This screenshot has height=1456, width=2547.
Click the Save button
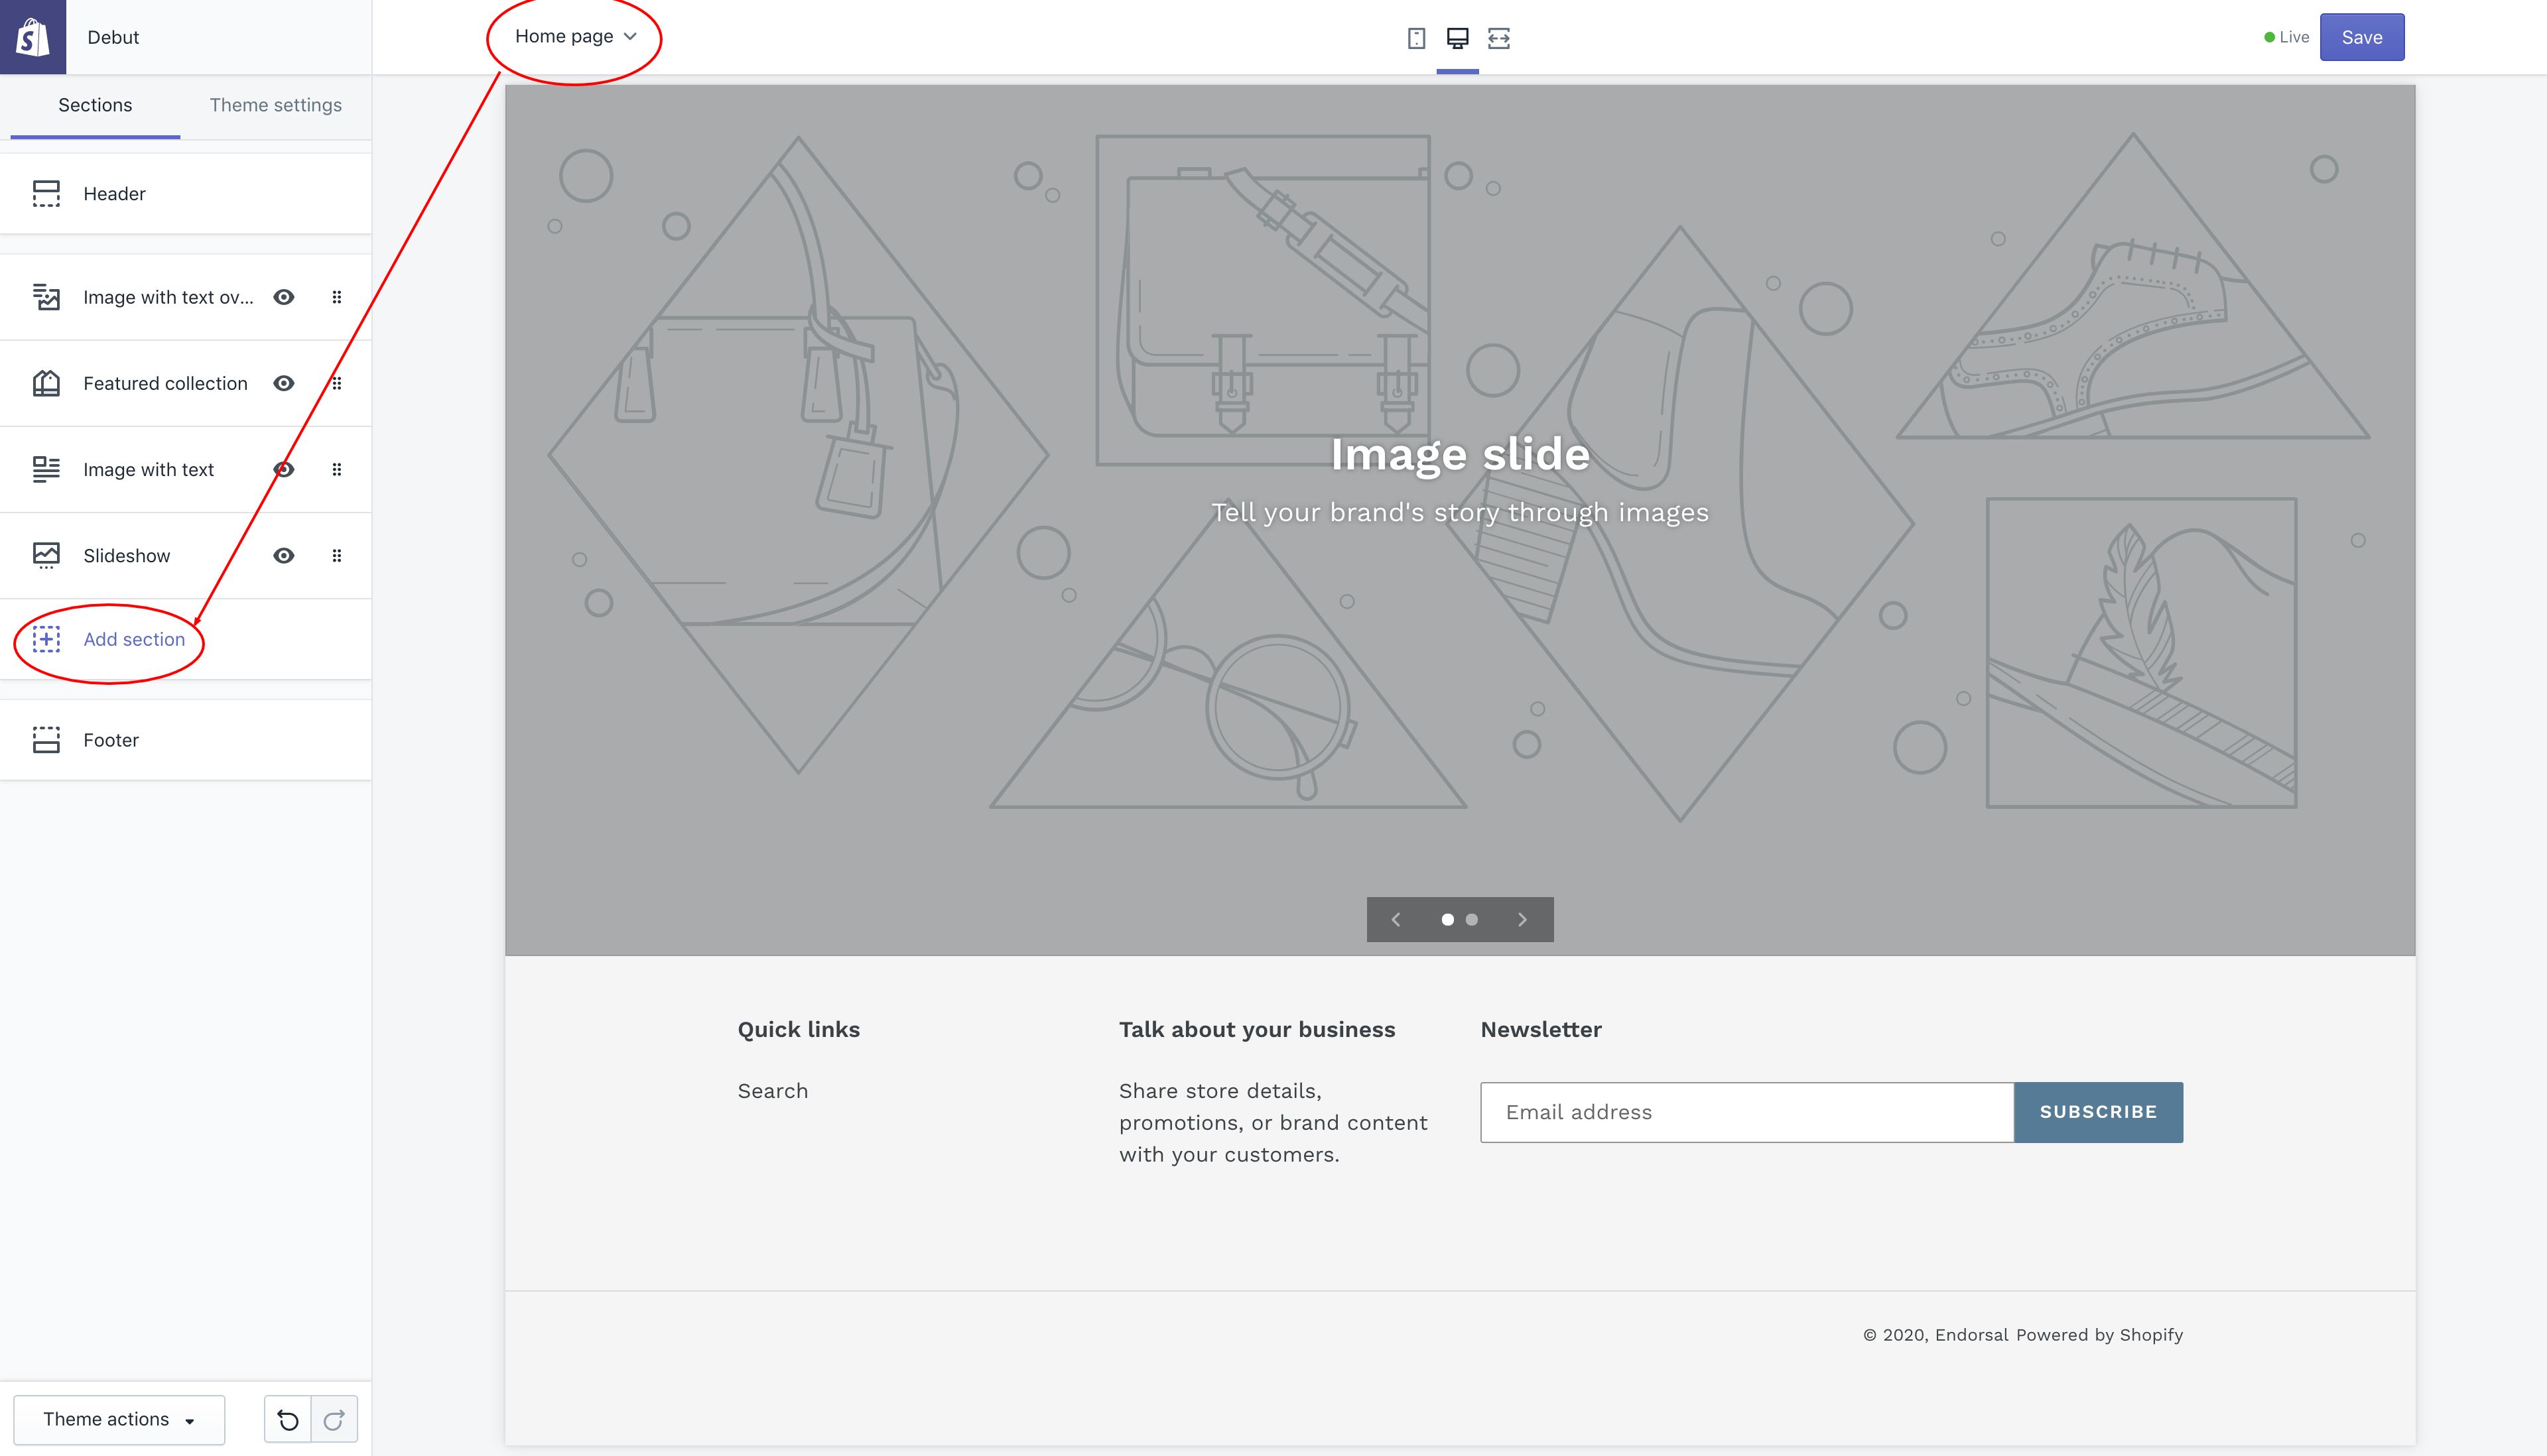coord(2362,37)
